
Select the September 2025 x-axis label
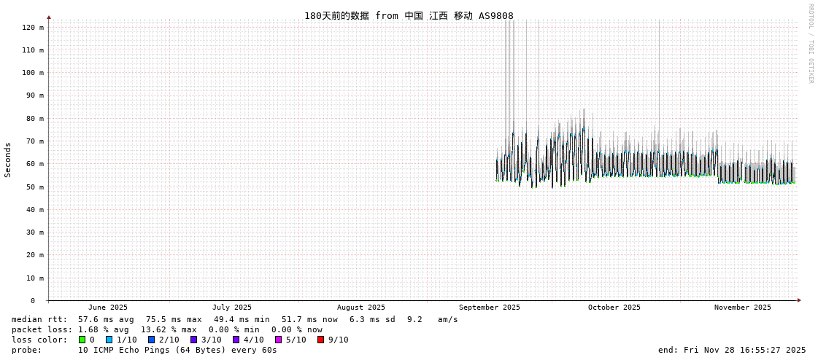click(489, 308)
